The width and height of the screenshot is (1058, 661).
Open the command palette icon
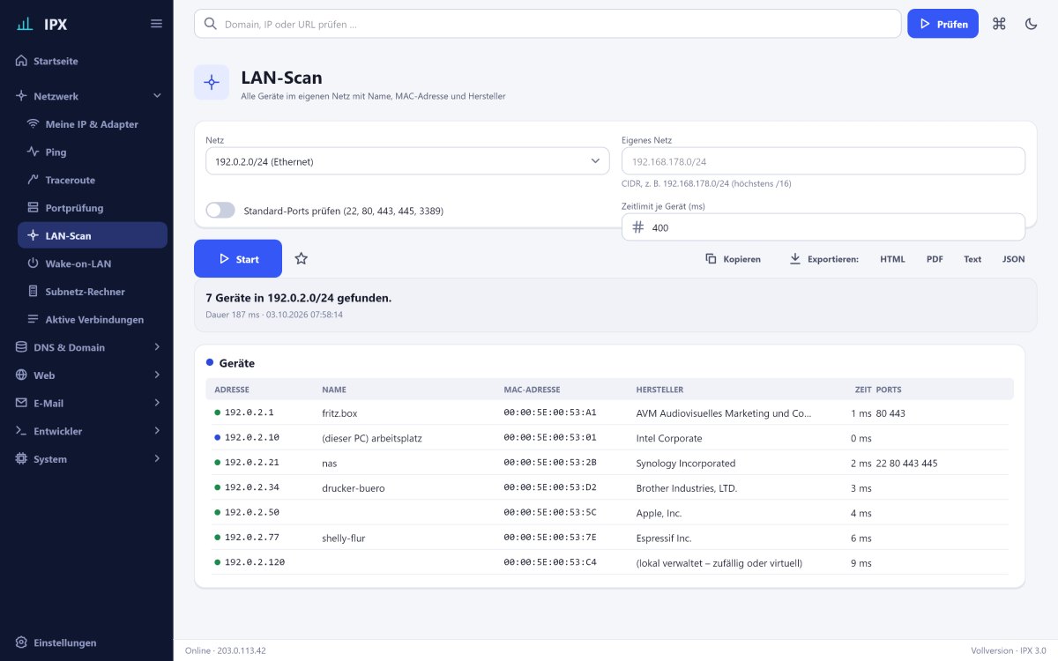coord(999,24)
